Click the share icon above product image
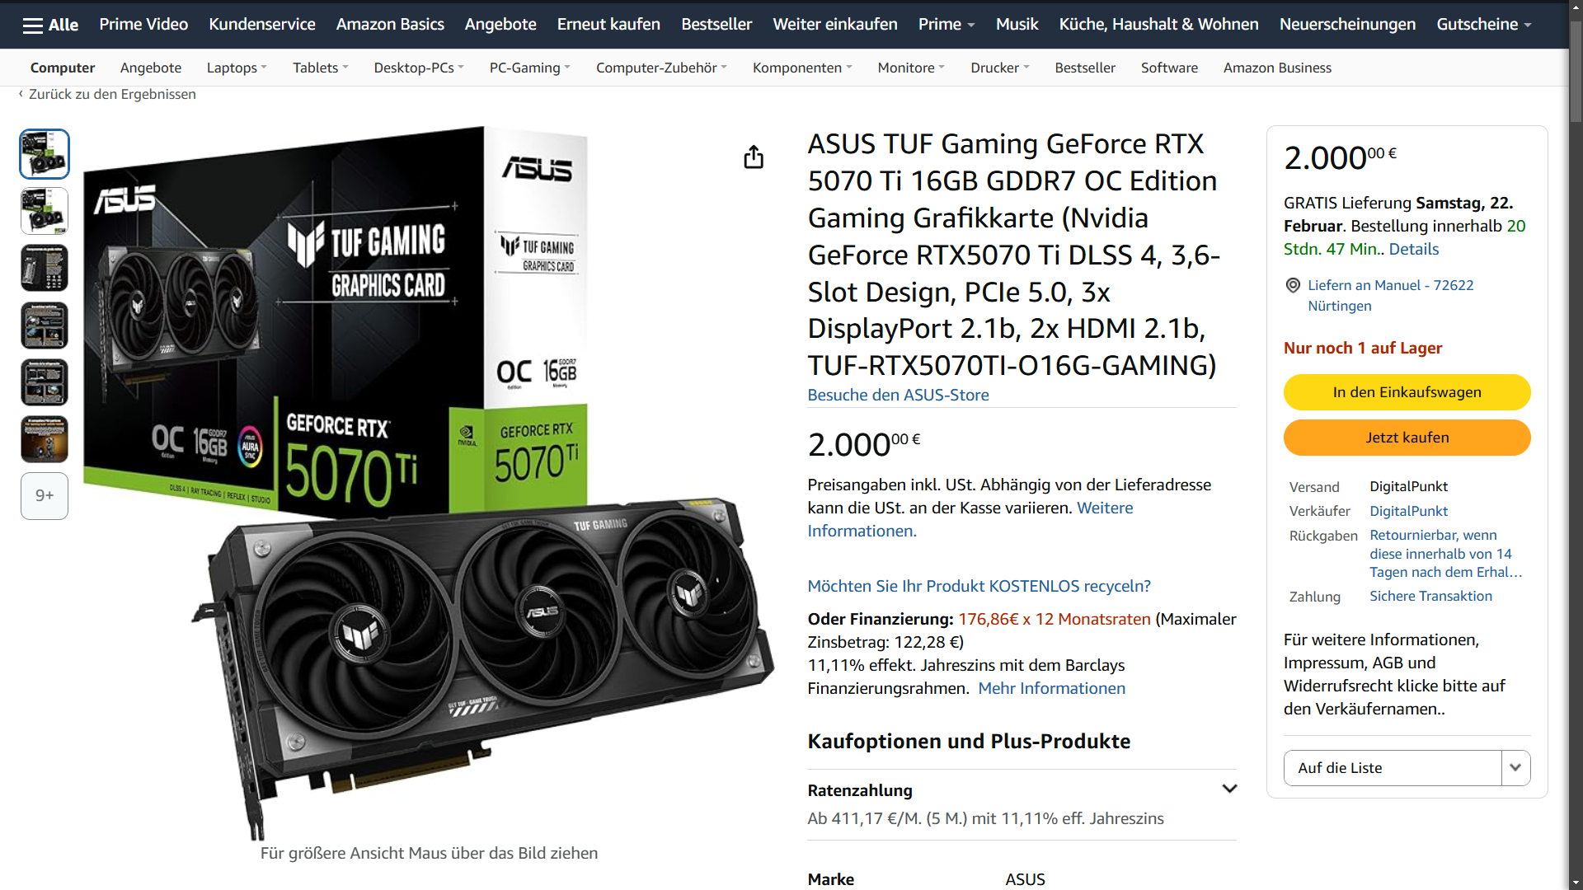 pyautogui.click(x=754, y=157)
